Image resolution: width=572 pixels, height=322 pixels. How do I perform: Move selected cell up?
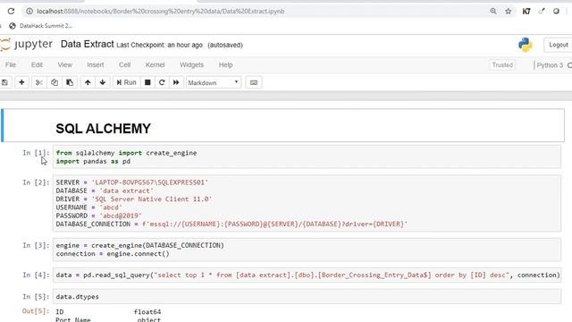coord(88,82)
